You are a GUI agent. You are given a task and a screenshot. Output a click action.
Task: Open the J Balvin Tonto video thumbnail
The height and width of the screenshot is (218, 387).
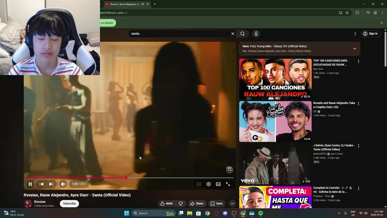click(275, 164)
